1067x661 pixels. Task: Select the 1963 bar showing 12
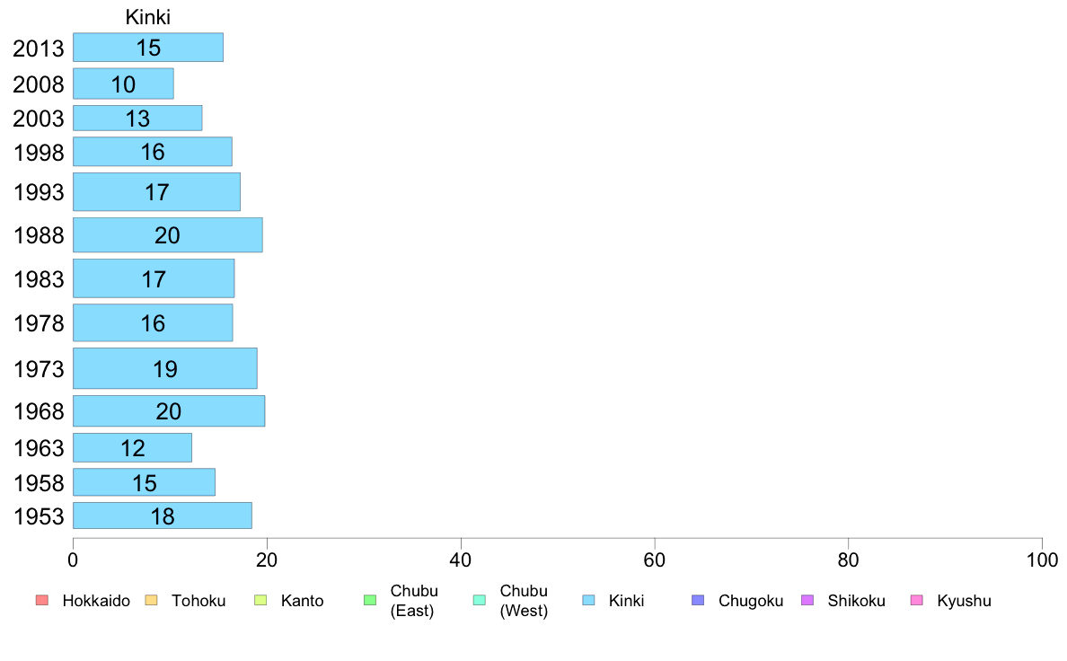(x=133, y=447)
